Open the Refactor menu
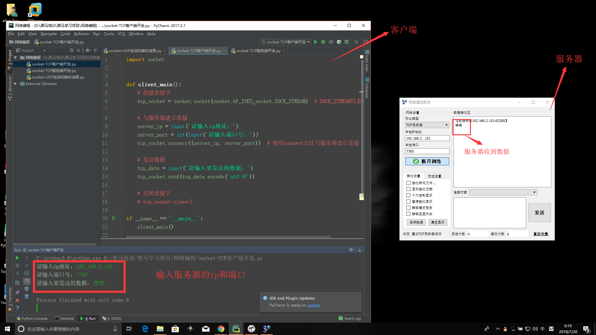 (81, 34)
